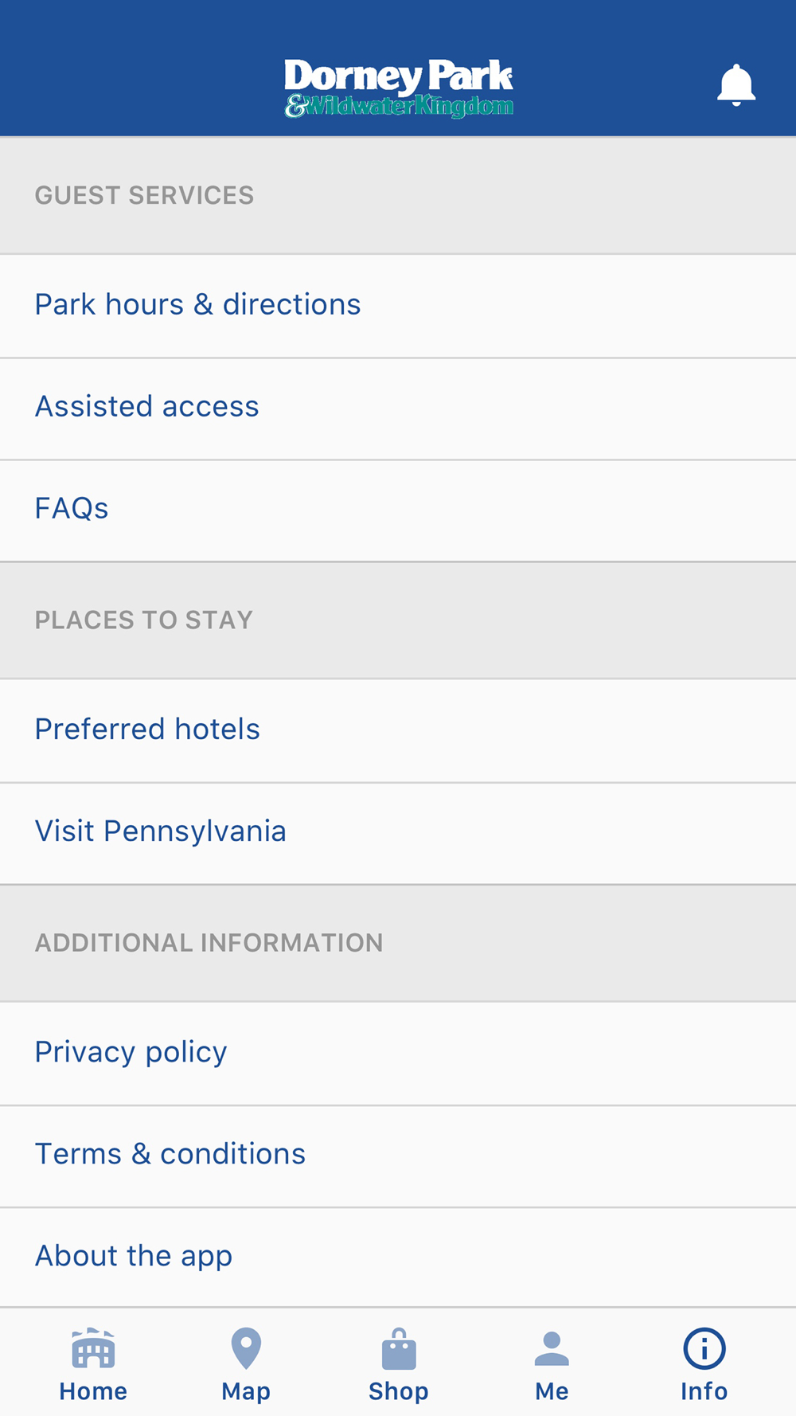The width and height of the screenshot is (796, 1416).
Task: Open the Me profile icon
Action: 552,1348
